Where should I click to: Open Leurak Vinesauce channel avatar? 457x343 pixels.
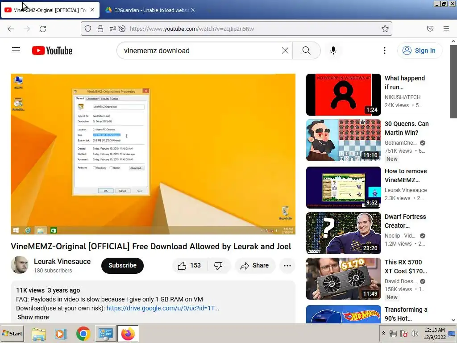[x=20, y=265]
